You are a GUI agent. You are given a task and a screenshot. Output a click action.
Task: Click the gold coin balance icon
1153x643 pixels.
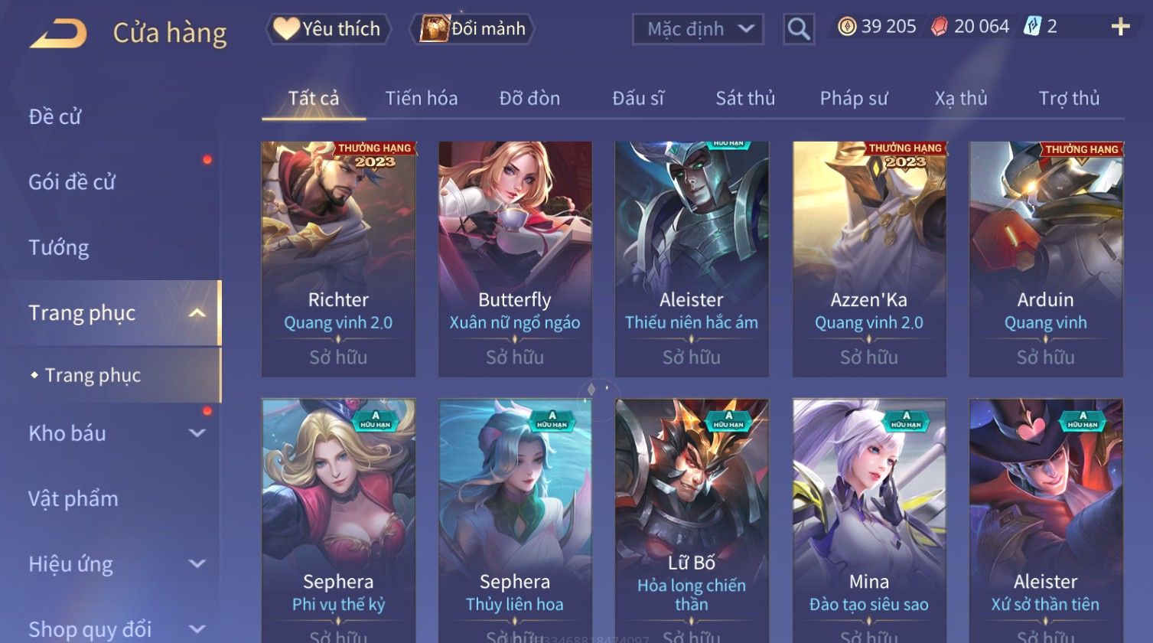[x=847, y=28]
